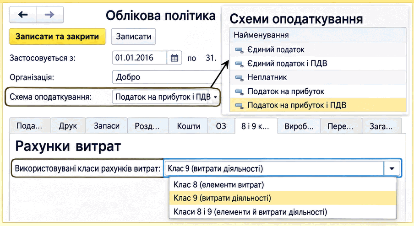Switch to the Кошти tab
This screenshot has width=414, height=226.
point(189,126)
